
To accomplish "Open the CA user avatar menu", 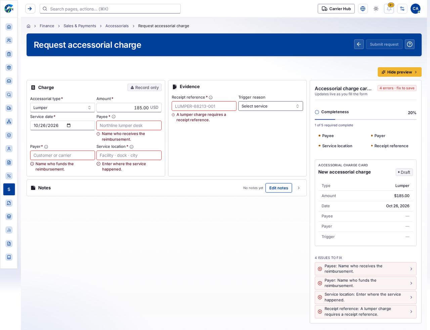I will pyautogui.click(x=416, y=9).
